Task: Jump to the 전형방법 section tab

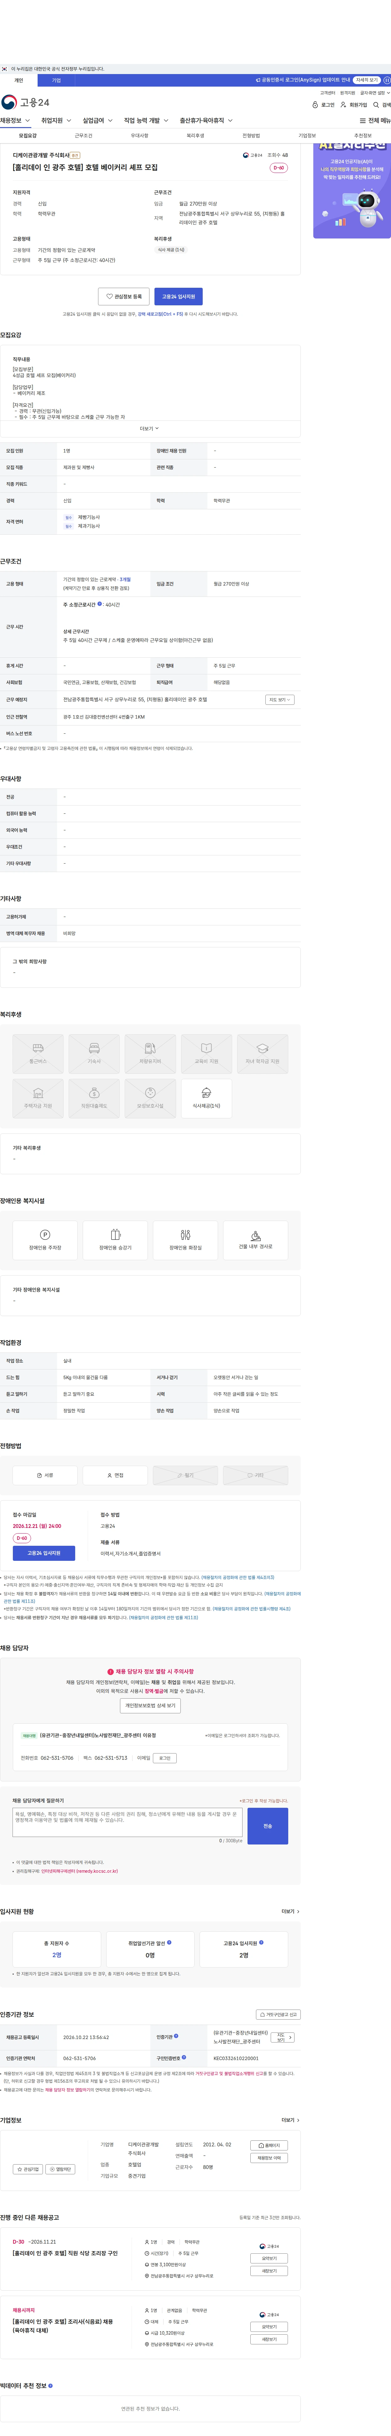Action: click(251, 135)
